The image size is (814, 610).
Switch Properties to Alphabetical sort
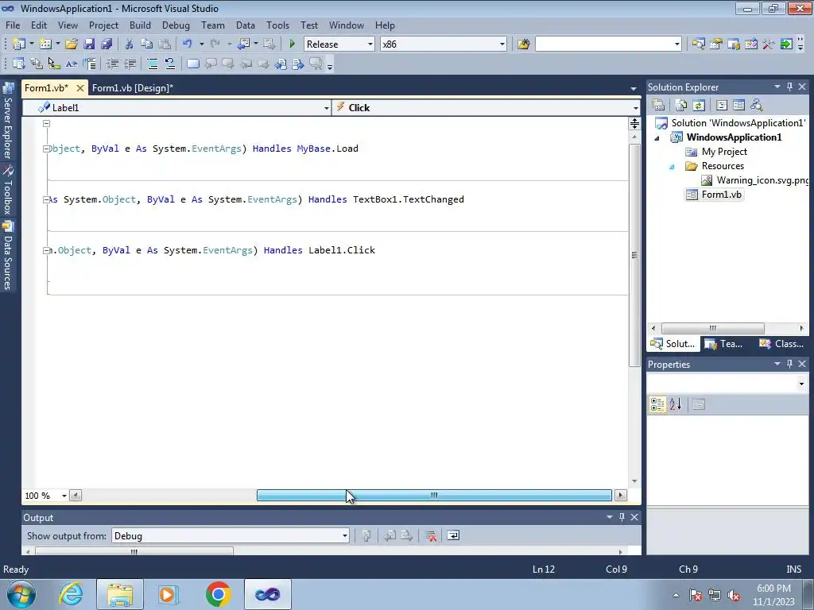point(676,404)
